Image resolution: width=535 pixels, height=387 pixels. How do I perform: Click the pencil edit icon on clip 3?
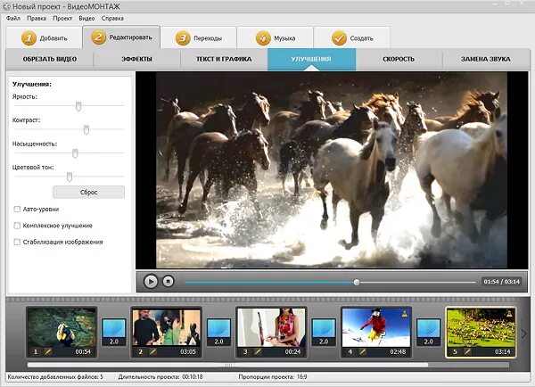tap(258, 351)
